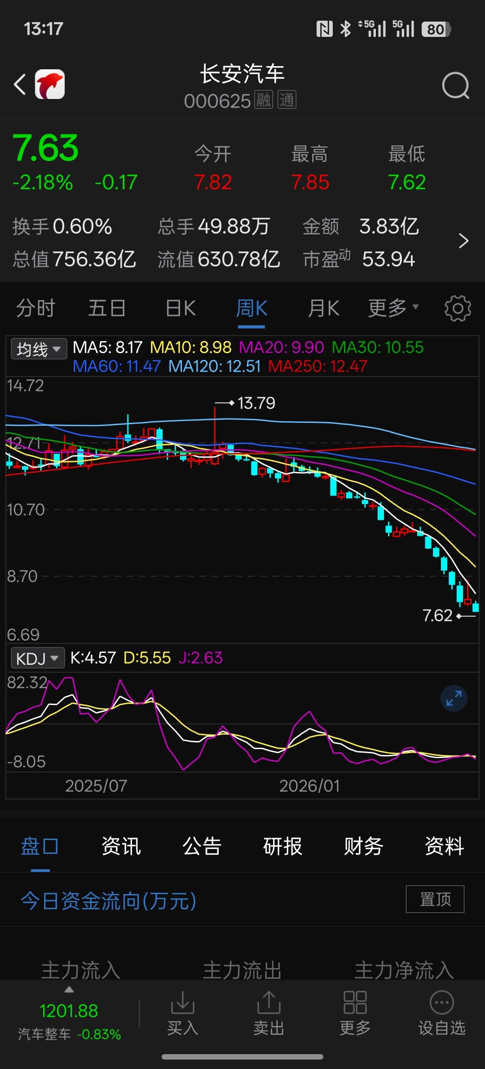Tap the 总值 756.36亿 market cap

pyautogui.click(x=74, y=259)
